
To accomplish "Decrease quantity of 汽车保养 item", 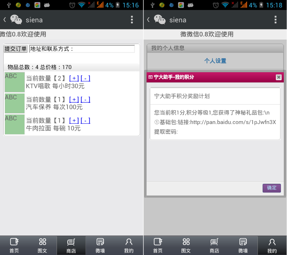I will tap(85, 100).
